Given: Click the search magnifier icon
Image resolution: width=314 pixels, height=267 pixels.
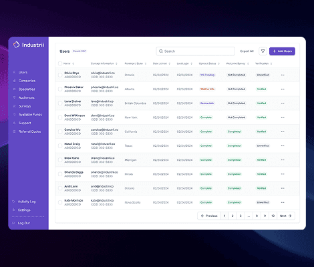Looking at the screenshot, I should 161,51.
